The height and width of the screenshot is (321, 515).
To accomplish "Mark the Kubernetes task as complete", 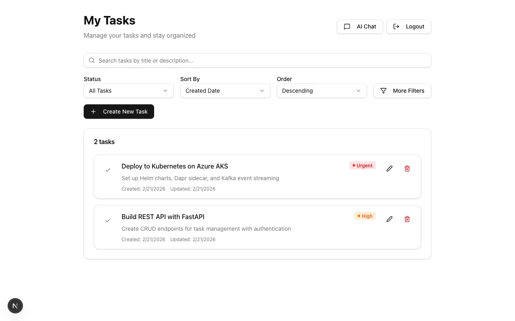I will (107, 170).
